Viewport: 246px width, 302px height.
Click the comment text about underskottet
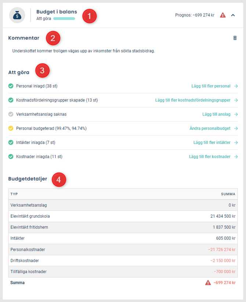click(84, 51)
